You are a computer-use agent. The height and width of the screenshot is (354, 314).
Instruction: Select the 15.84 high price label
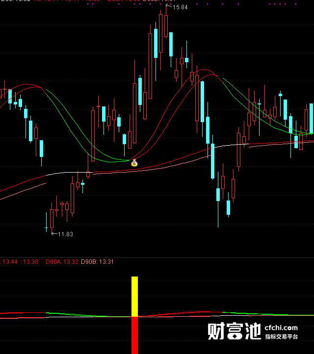point(180,7)
